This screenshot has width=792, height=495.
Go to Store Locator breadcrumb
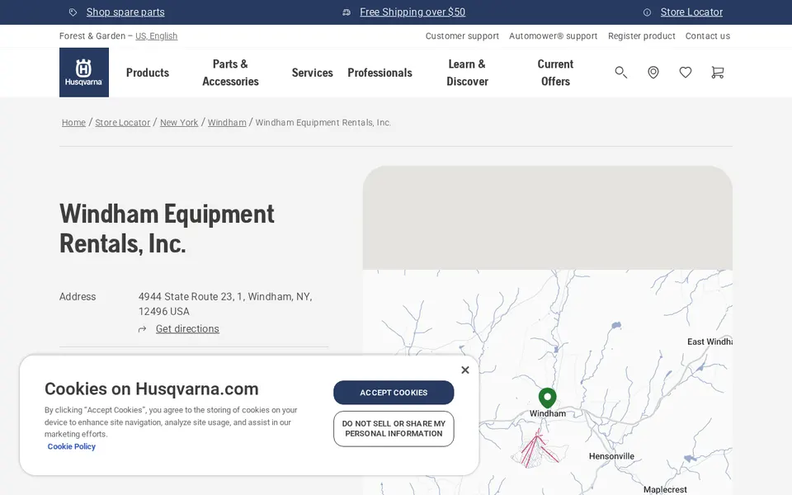[x=123, y=122]
